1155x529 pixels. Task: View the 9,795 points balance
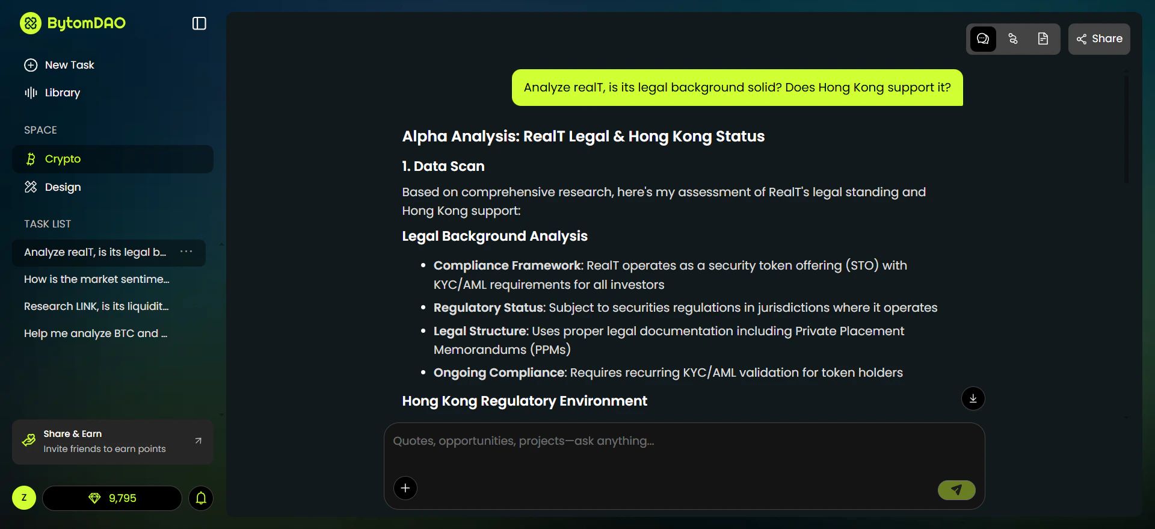tap(112, 498)
